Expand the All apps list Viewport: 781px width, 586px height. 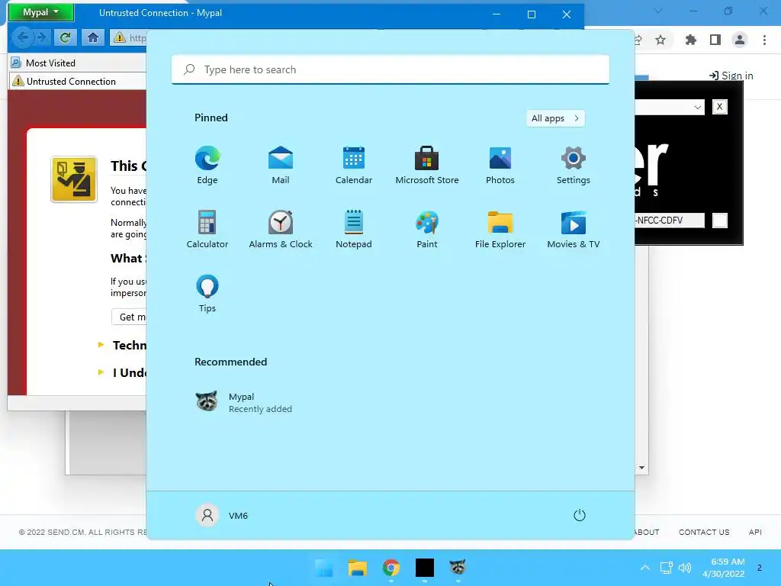pos(555,118)
